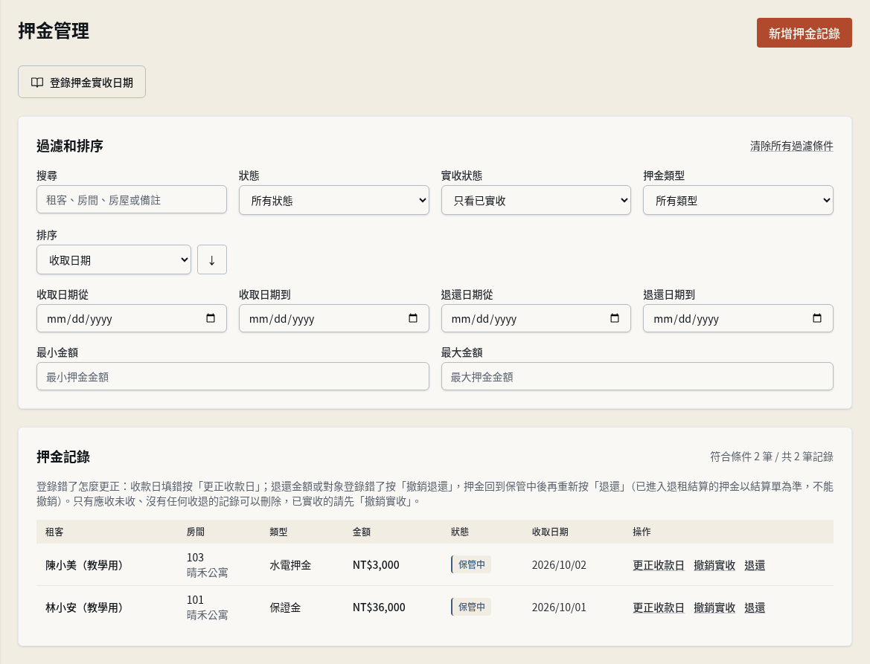Click collection date 2026/10/01
The image size is (870, 664).
pyautogui.click(x=559, y=607)
